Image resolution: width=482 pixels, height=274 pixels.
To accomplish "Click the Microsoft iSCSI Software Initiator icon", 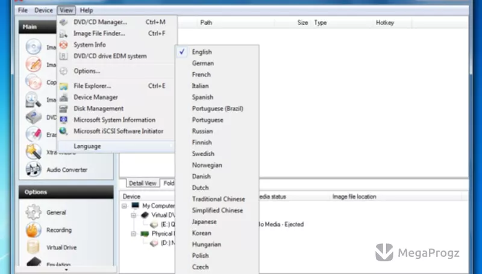I will [64, 131].
